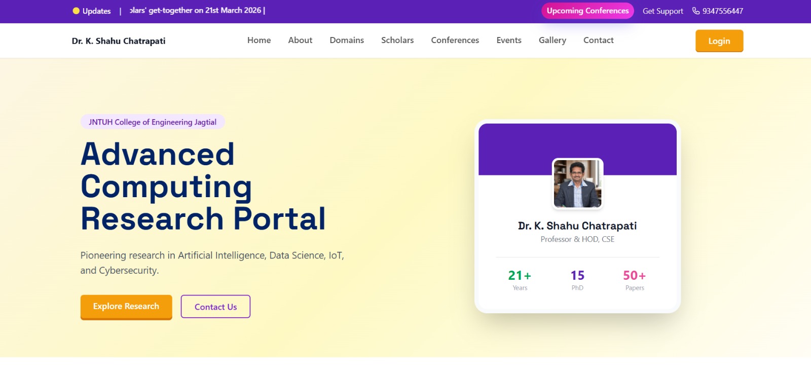Click the profile photo of Dr. Chatrapati

(x=577, y=183)
